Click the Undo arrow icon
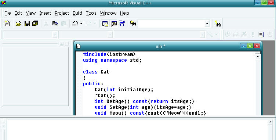The image size is (276, 140). (x=75, y=24)
